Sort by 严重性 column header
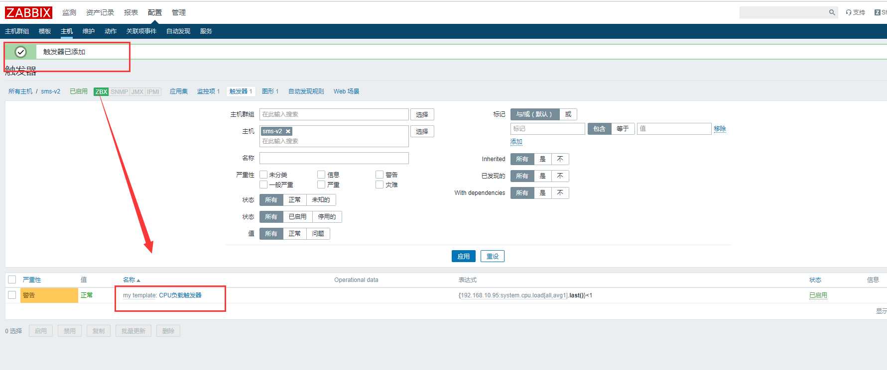The image size is (887, 370). (x=32, y=280)
